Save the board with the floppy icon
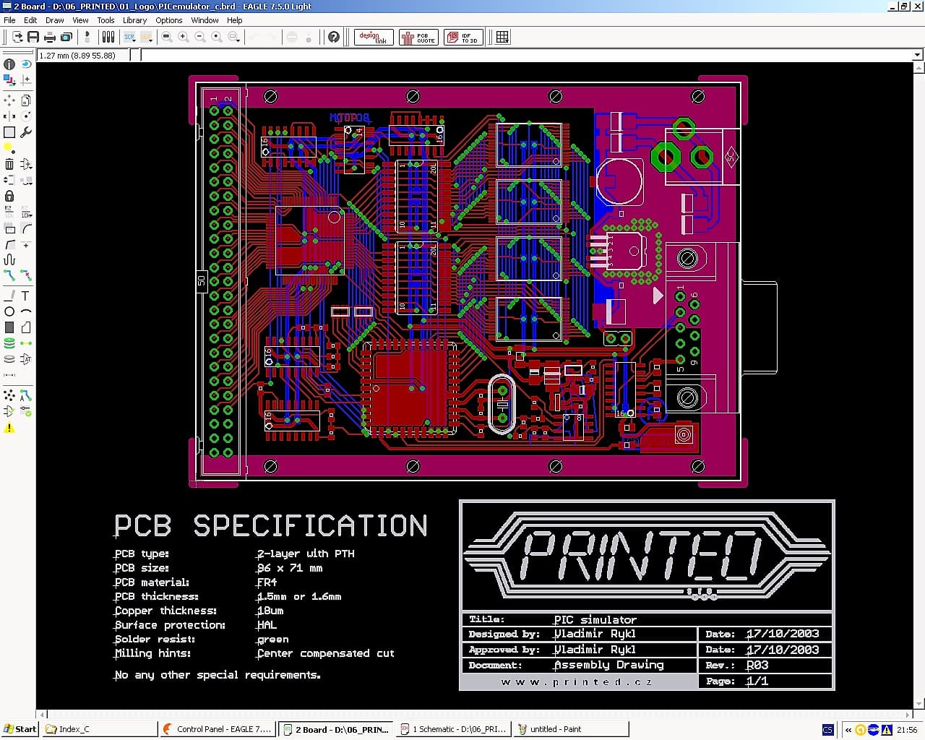The height and width of the screenshot is (740, 925). [x=33, y=37]
